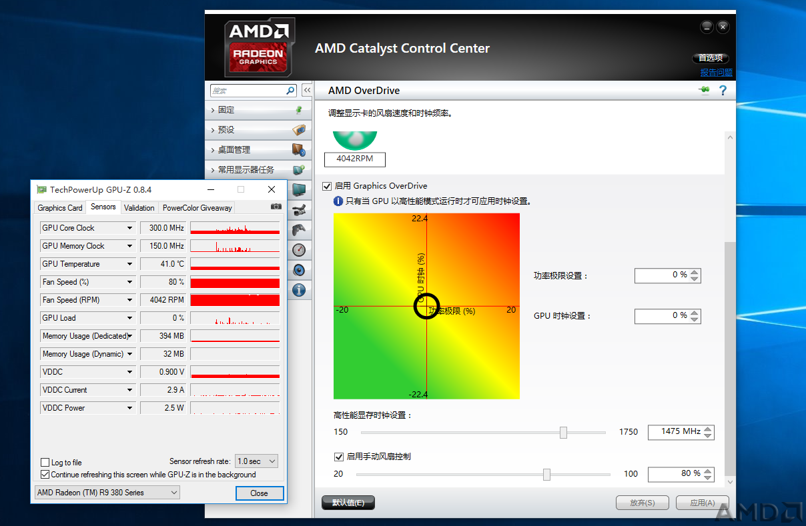This screenshot has width=806, height=526.
Task: Click the 4042RPM fan speed readout box
Action: tap(355, 159)
